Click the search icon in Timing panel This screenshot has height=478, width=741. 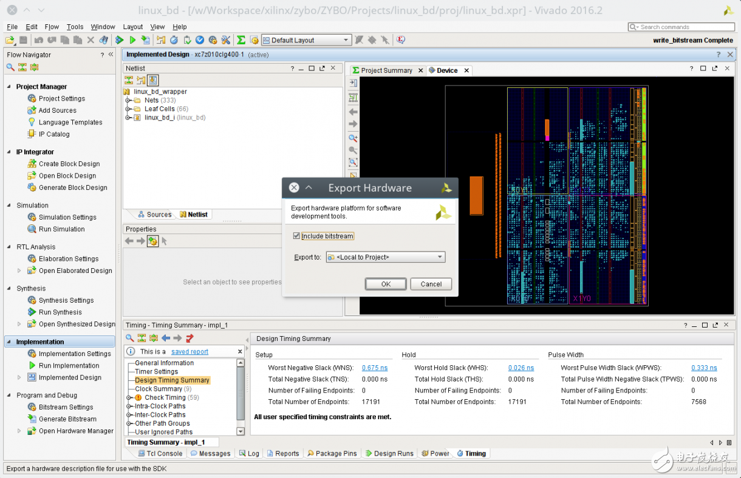coord(130,338)
